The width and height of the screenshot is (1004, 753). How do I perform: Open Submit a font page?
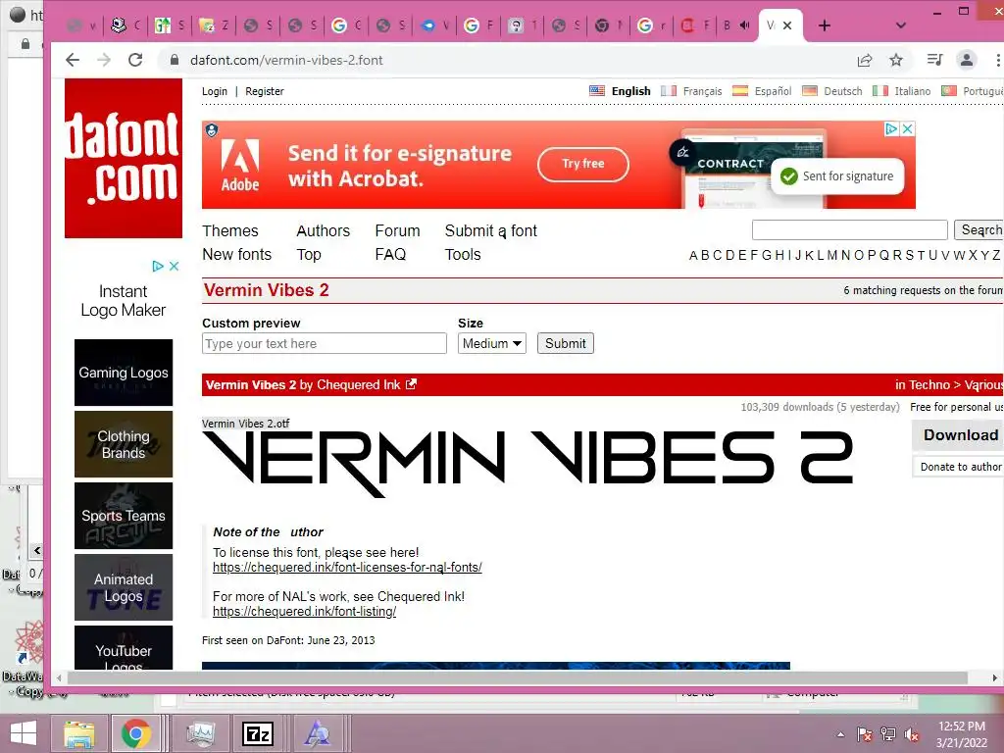[x=490, y=230]
